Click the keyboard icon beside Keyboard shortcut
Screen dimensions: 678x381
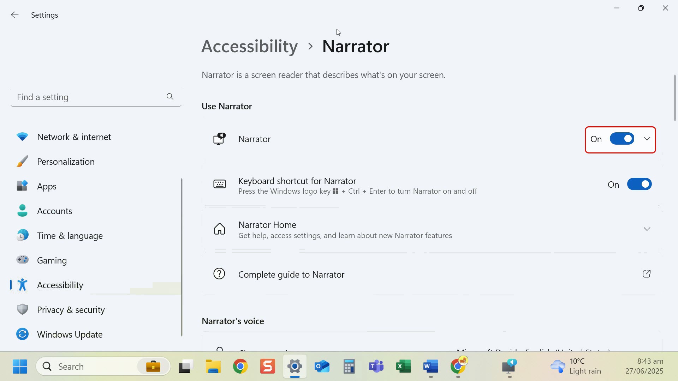(x=219, y=184)
